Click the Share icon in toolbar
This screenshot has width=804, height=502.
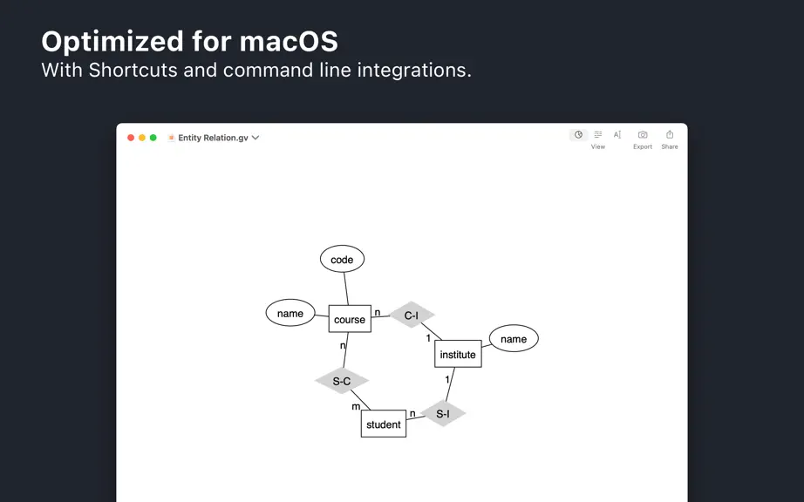pos(670,135)
